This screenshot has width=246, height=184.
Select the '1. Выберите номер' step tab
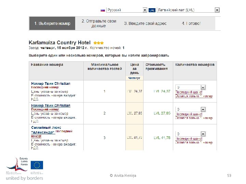(52, 24)
